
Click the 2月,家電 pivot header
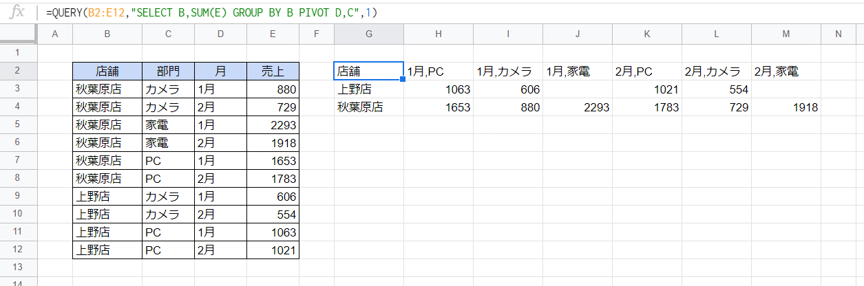(786, 71)
